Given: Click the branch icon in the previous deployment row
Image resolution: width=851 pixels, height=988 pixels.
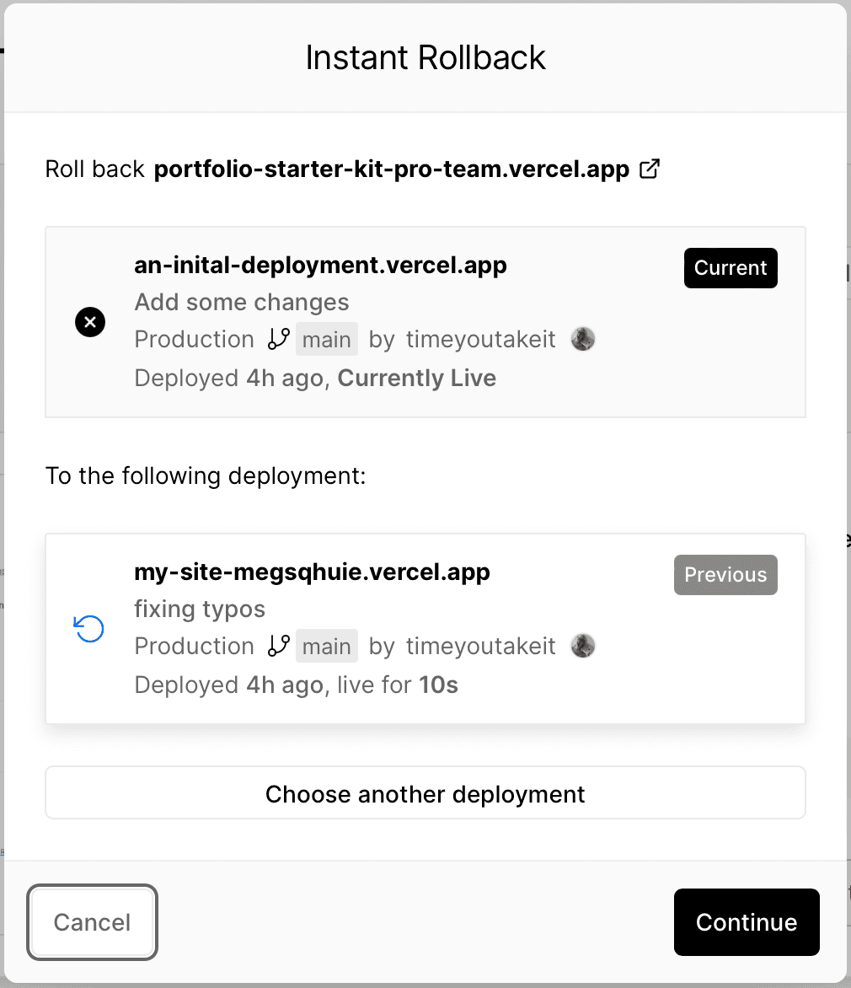Looking at the screenshot, I should pyautogui.click(x=277, y=646).
